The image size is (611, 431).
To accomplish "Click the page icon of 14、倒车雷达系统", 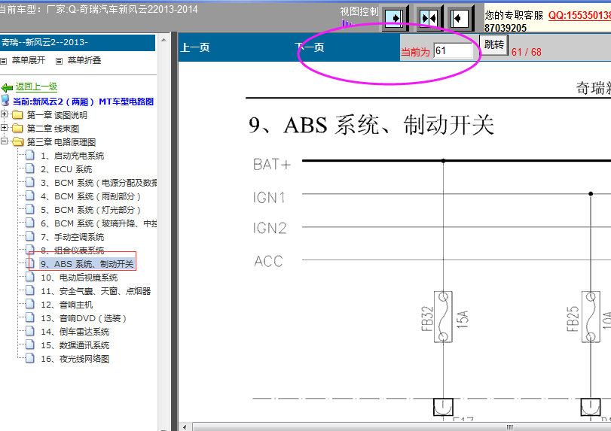I will tap(30, 331).
